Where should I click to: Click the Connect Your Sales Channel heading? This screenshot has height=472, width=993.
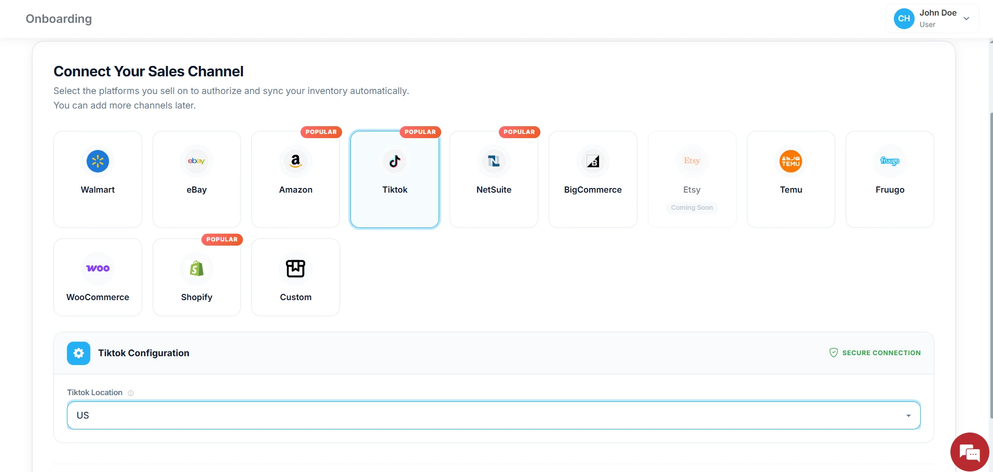[x=148, y=71]
